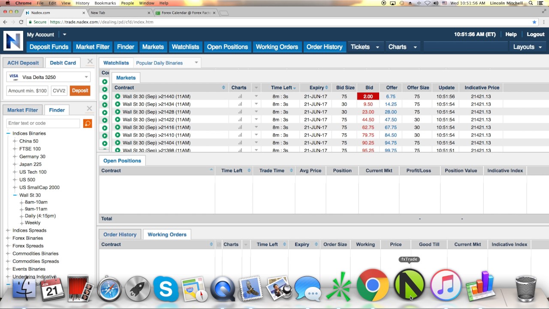Open the Tickets dropdown menu

[365, 47]
